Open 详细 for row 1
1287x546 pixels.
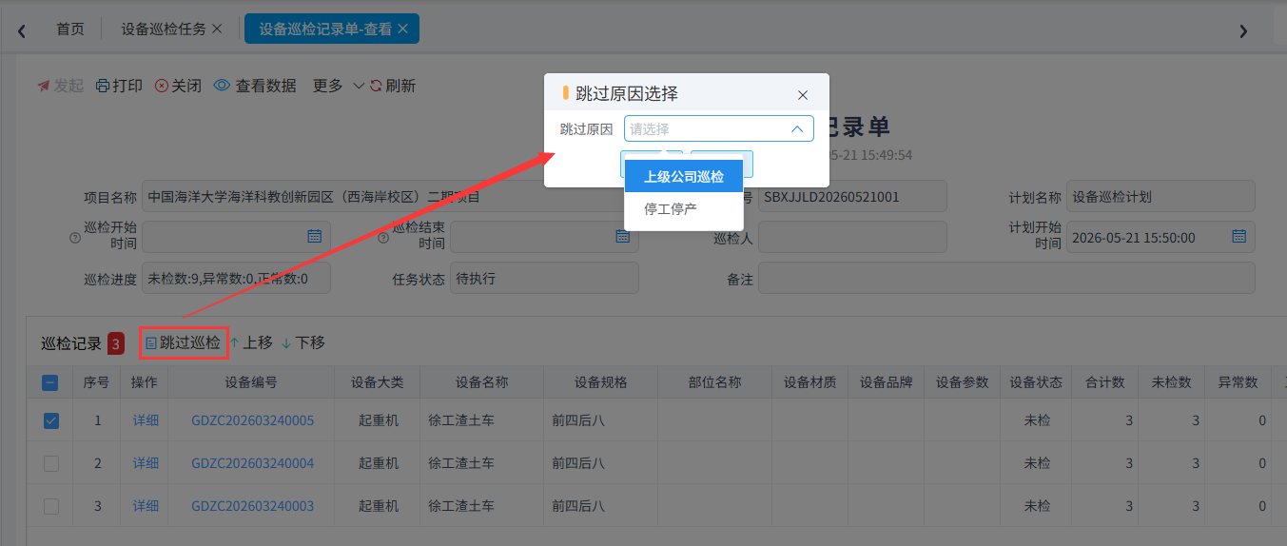click(x=146, y=420)
